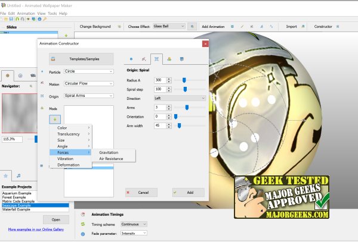Click the star favorites tab icon
The height and width of the screenshot is (242, 358).
tap(7, 175)
